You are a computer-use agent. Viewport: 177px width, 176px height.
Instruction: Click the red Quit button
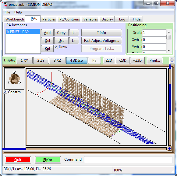[x=18, y=160]
